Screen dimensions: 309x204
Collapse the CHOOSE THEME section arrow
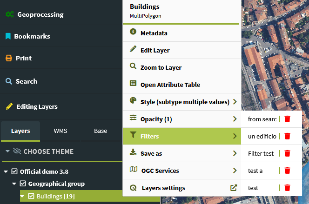(x=8, y=151)
